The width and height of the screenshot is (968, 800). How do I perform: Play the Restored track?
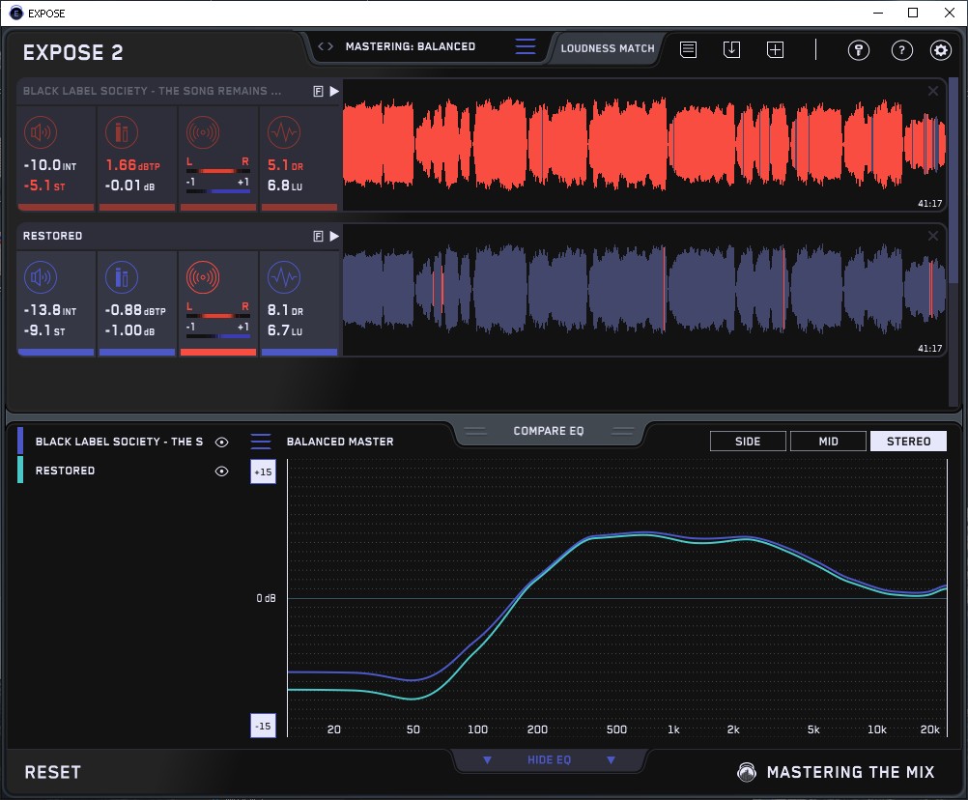point(334,236)
